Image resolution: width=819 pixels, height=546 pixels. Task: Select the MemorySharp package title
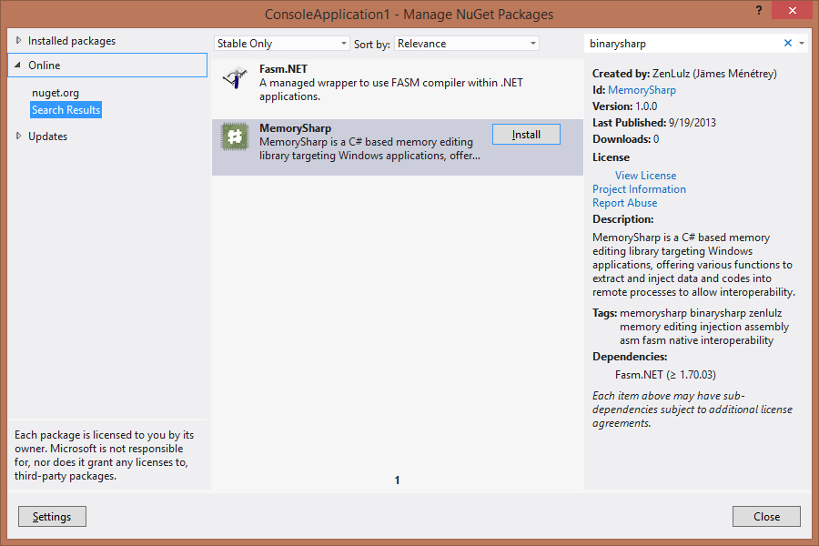pyautogui.click(x=295, y=128)
